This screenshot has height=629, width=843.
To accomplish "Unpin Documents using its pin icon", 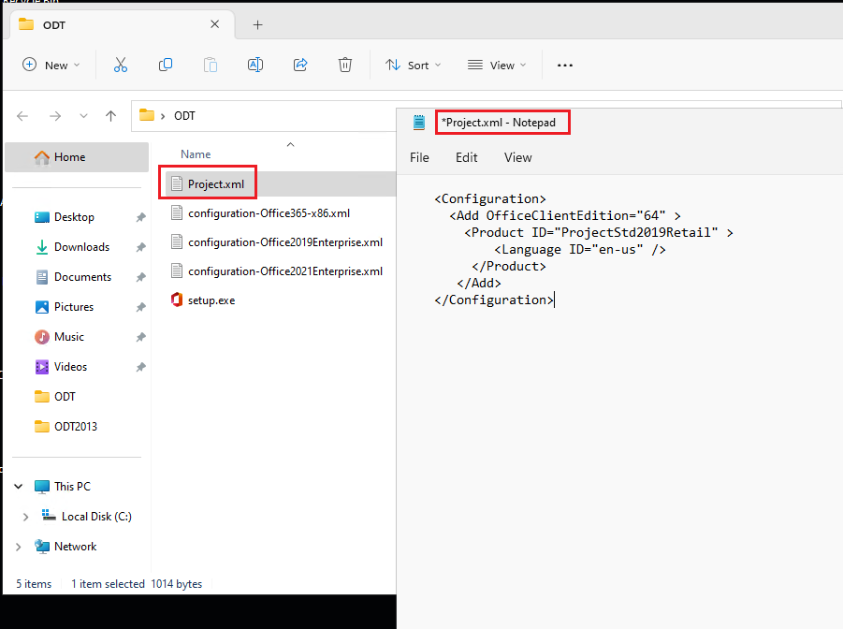I will [x=140, y=277].
